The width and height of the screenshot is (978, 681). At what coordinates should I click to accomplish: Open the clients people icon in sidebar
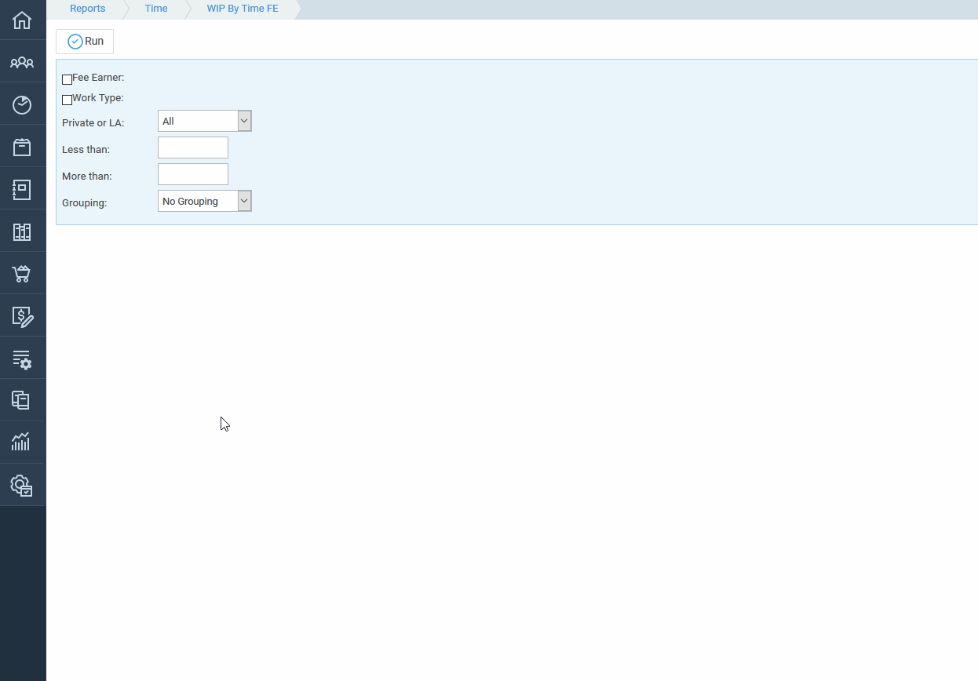(x=22, y=62)
